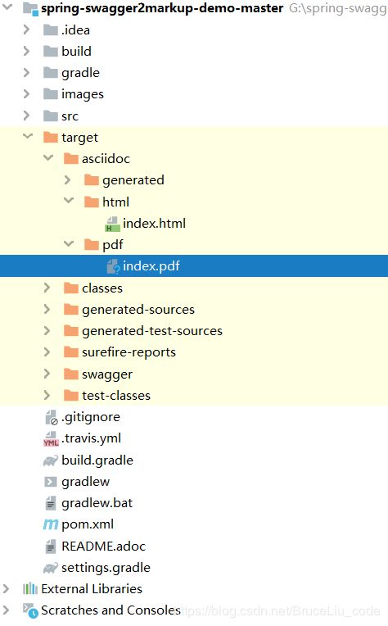Expand the generated folder under asciidoc

click(x=68, y=180)
